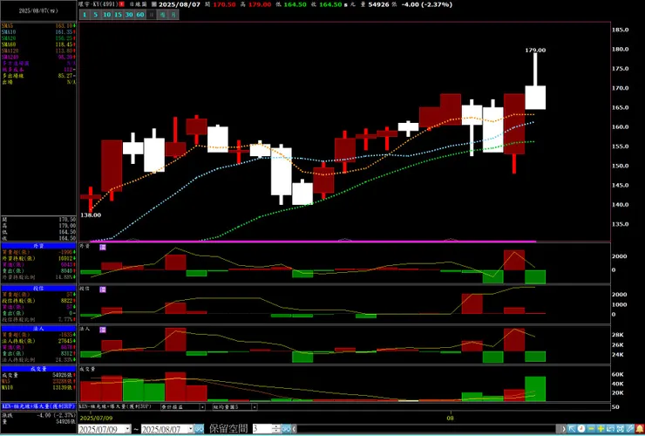
Task: Switch chart to 15-minute interval
Action: (118, 15)
